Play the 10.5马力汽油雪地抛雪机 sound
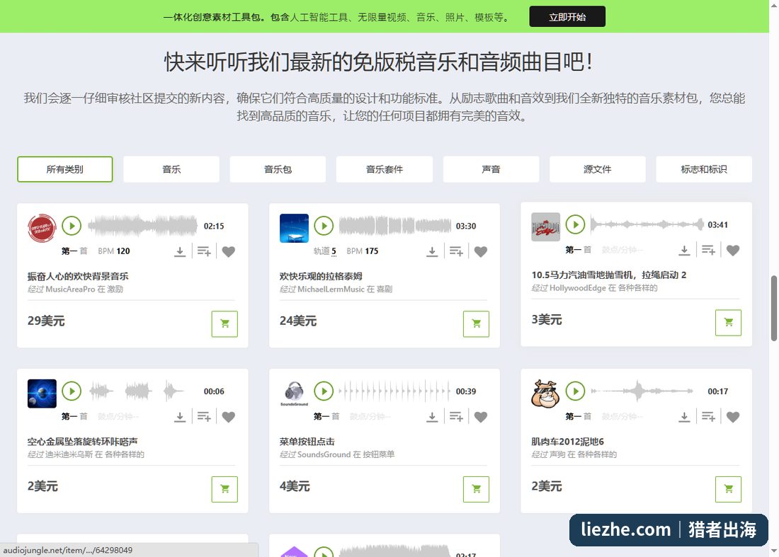The height and width of the screenshot is (557, 779). coord(576,224)
